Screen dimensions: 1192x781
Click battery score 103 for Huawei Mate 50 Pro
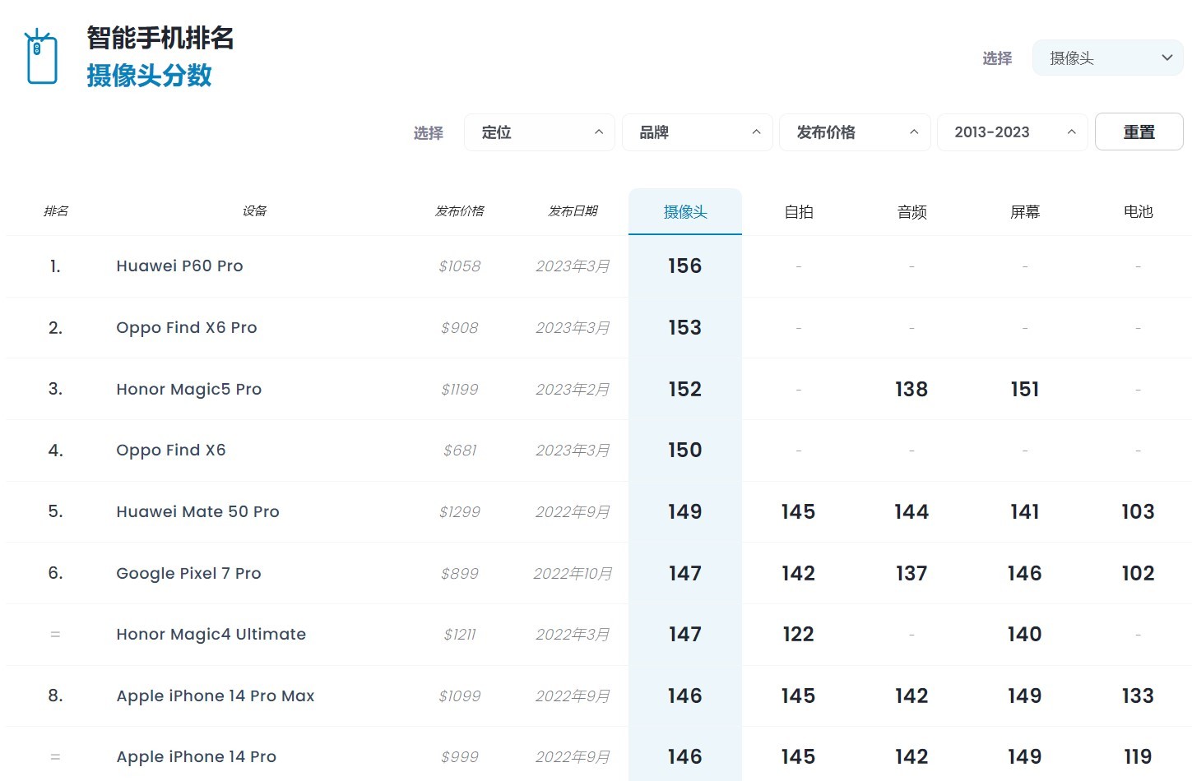pos(1139,511)
